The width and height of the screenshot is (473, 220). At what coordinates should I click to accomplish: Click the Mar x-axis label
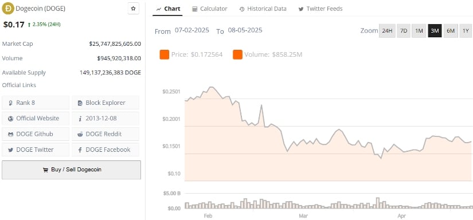[303, 216]
